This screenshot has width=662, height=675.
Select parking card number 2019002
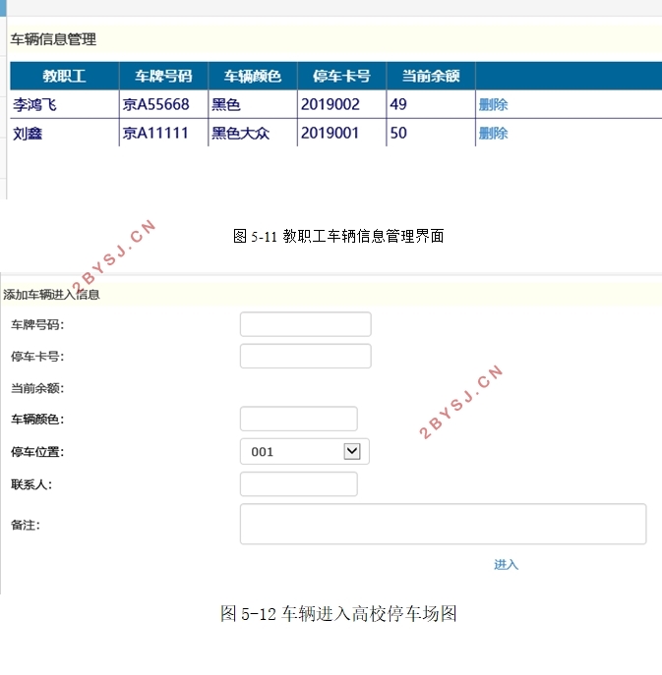tap(331, 104)
